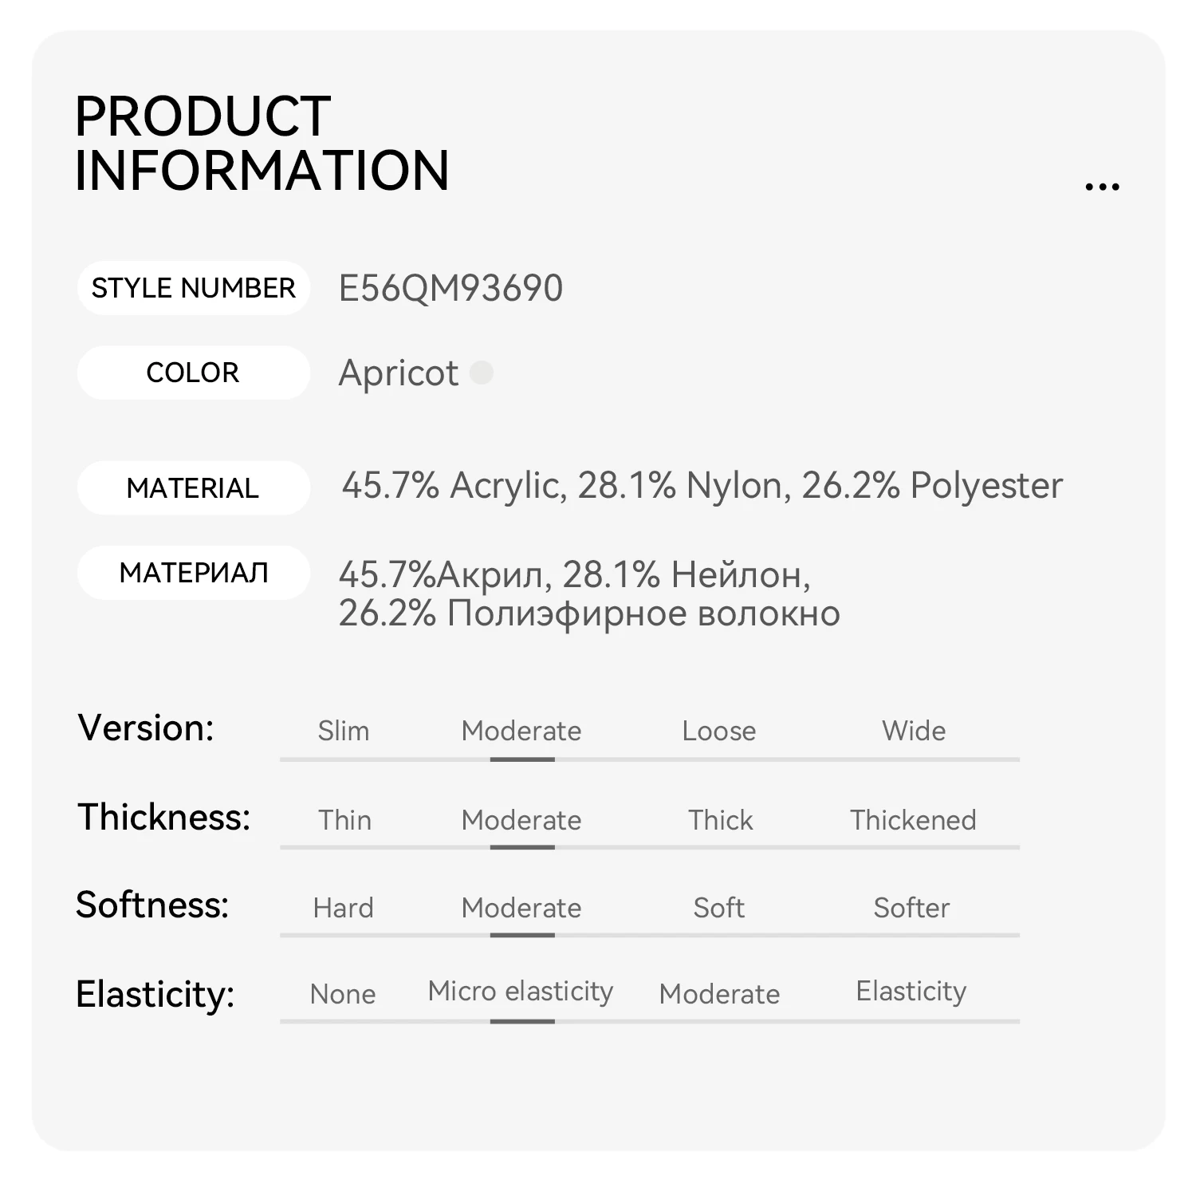
Task: Click the Version scale marker bar
Action: pos(522,759)
